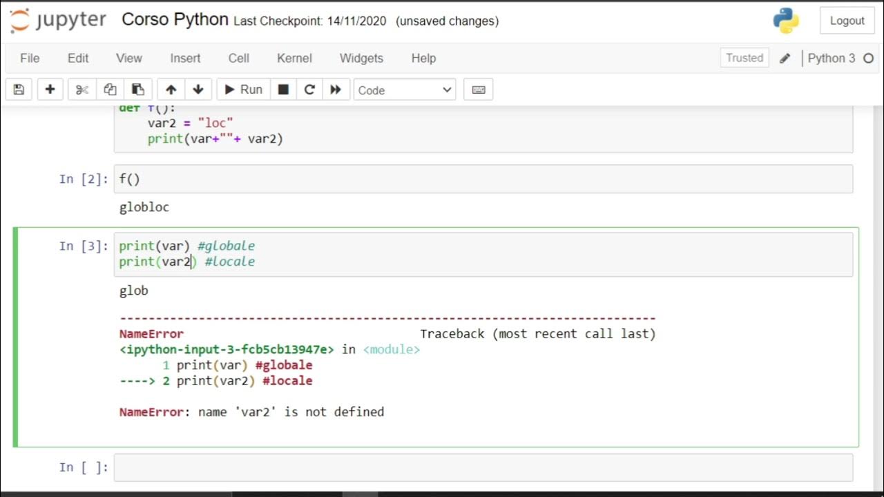The width and height of the screenshot is (884, 497).
Task: Copy the selected cells
Action: 110,90
